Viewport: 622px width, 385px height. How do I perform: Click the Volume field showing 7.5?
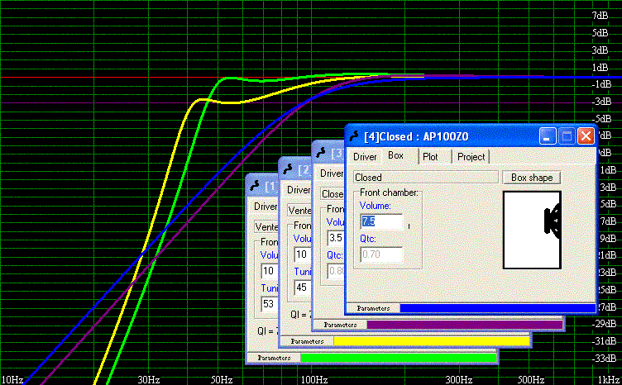point(381,221)
